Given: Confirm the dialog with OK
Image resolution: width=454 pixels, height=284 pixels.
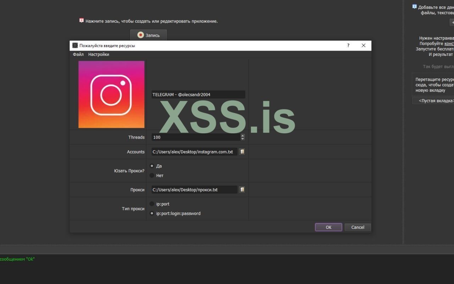Looking at the screenshot, I should 328,227.
